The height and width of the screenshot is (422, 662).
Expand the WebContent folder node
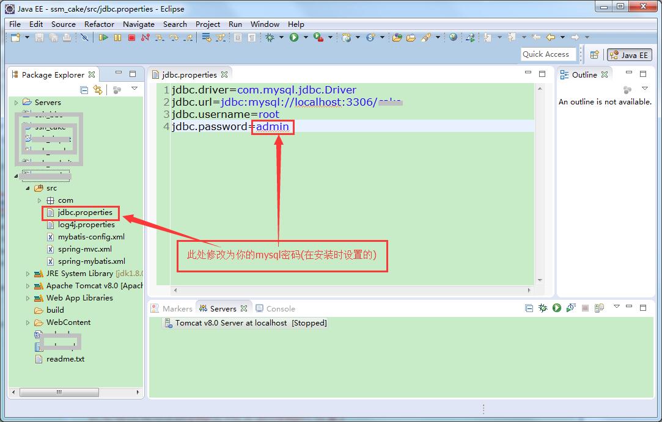[28, 322]
